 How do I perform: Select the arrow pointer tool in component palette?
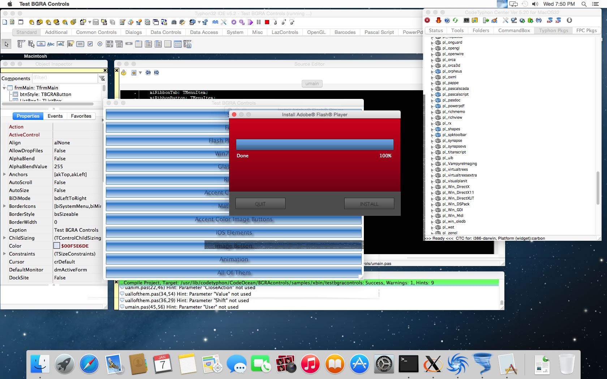click(7, 44)
